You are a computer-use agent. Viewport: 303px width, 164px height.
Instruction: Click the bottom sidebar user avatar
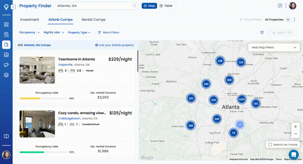click(6, 155)
